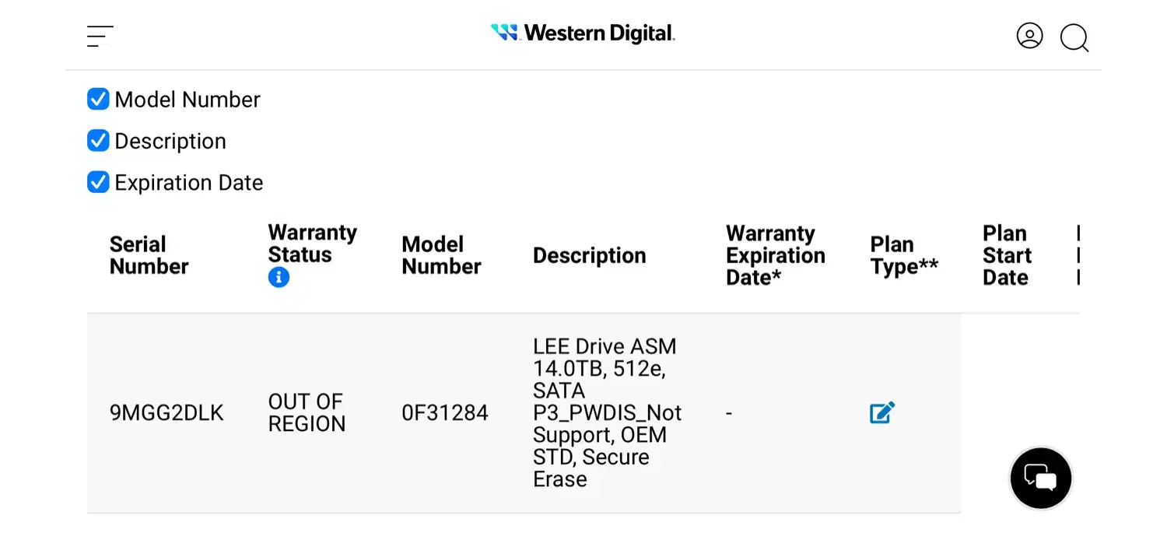Uncheck the Expiration Date checkbox
This screenshot has width=1167, height=540.
(98, 182)
